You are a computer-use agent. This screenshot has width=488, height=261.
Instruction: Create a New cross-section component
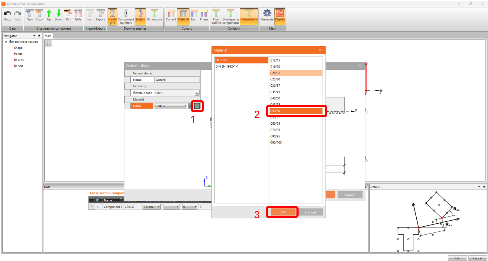30,16
